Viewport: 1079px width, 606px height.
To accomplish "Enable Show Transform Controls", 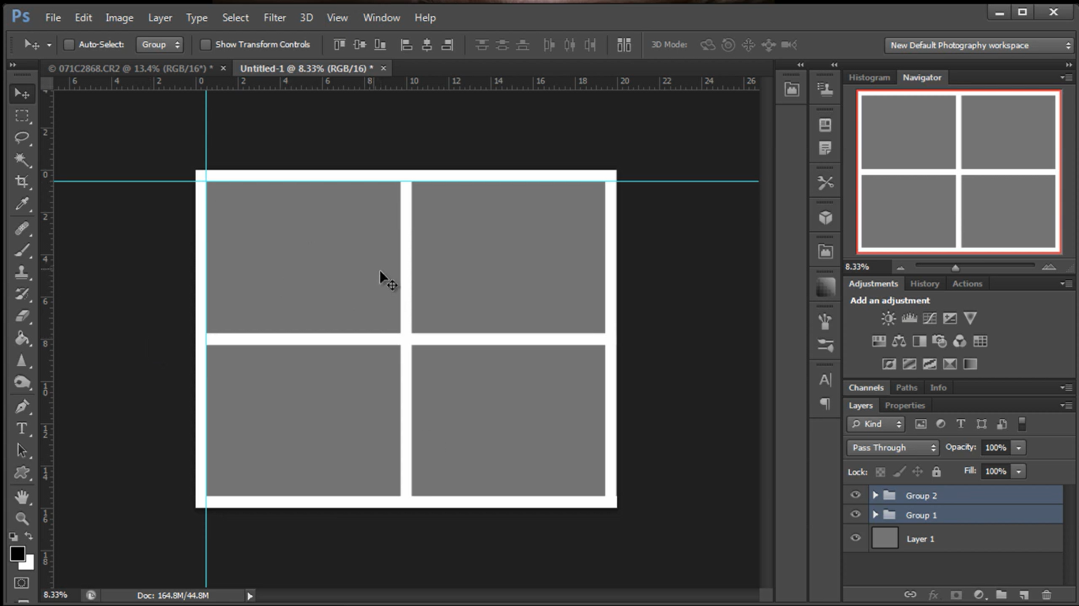I will point(206,44).
